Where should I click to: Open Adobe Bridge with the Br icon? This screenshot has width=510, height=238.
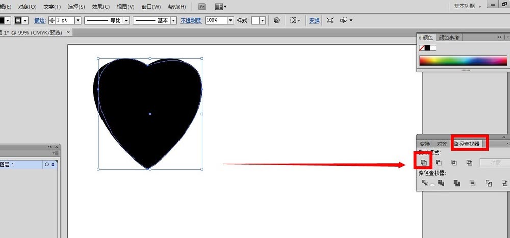[x=202, y=7]
